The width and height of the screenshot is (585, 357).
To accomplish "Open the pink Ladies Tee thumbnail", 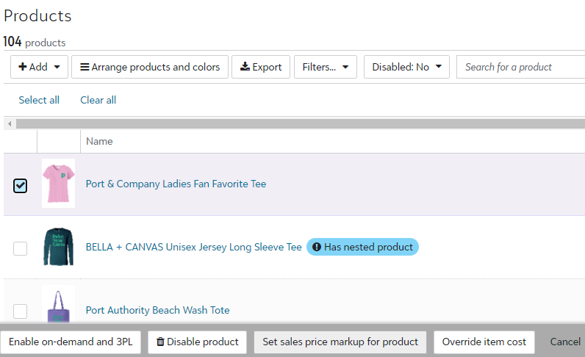I will pos(58,183).
